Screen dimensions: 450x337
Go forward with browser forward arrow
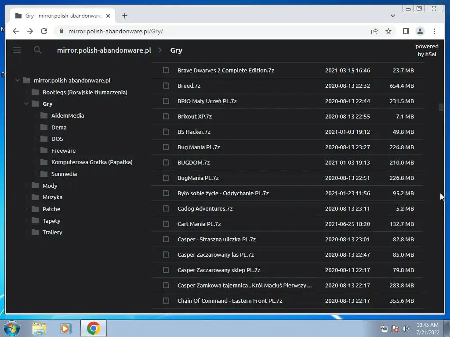[x=30, y=31]
